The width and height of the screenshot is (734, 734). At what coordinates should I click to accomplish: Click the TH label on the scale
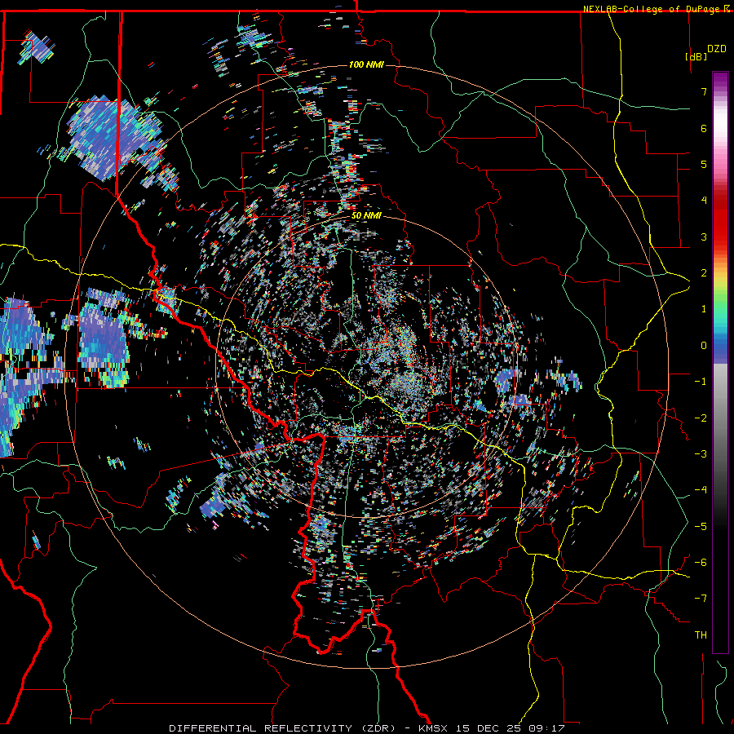[701, 635]
